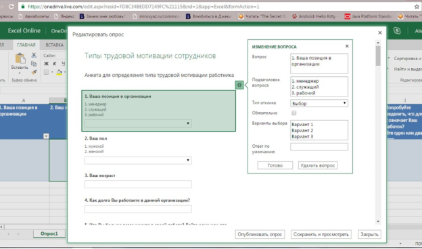
Task: Toggle underline Ч formatting
Action: (64, 63)
